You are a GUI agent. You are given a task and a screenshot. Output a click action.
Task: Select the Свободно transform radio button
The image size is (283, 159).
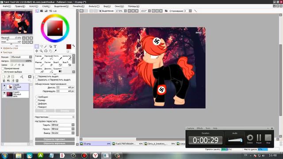point(36,97)
